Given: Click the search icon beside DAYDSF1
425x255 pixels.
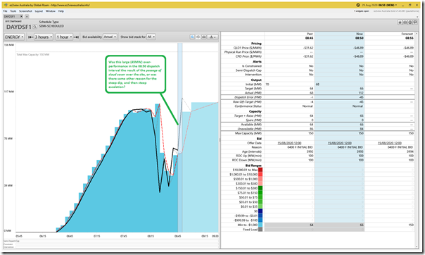Looking at the screenshot, I should (34, 27).
